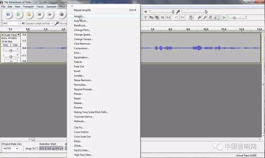Click the Cut scissors tool icon
The height and width of the screenshot is (158, 265).
pyautogui.click(x=146, y=17)
